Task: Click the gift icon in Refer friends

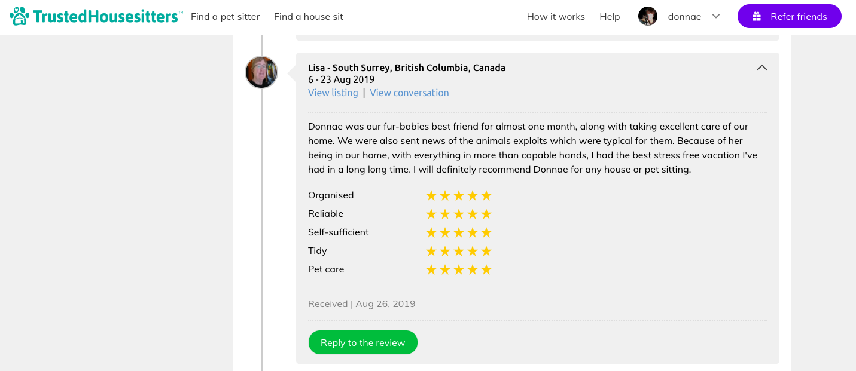Action: [757, 17]
